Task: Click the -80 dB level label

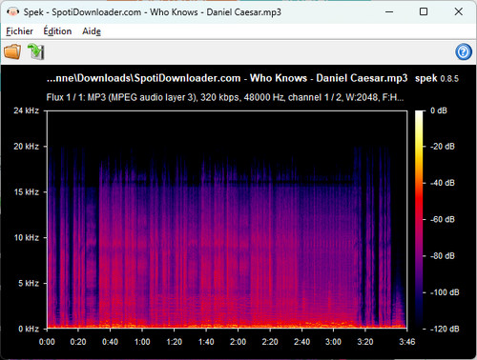Action: pyautogui.click(x=443, y=256)
